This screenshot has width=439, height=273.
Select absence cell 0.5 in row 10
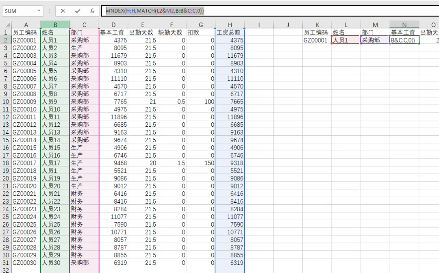pyautogui.click(x=172, y=102)
